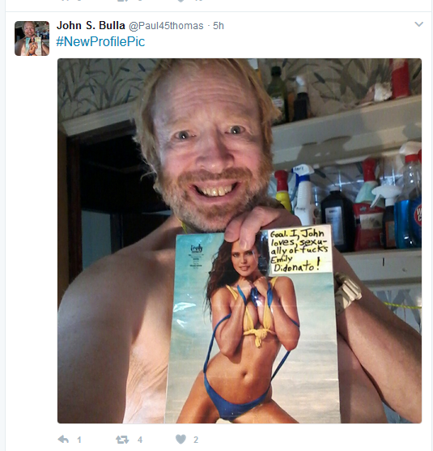Screen dimensions: 433x451
Task: Open the tweet options chevron menu
Action: coord(419,24)
